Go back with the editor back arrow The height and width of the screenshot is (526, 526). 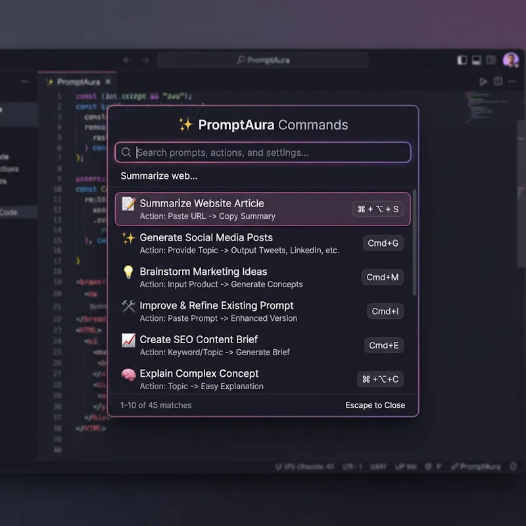coord(127,60)
